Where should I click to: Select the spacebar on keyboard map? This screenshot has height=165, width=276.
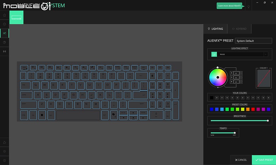[78, 115]
